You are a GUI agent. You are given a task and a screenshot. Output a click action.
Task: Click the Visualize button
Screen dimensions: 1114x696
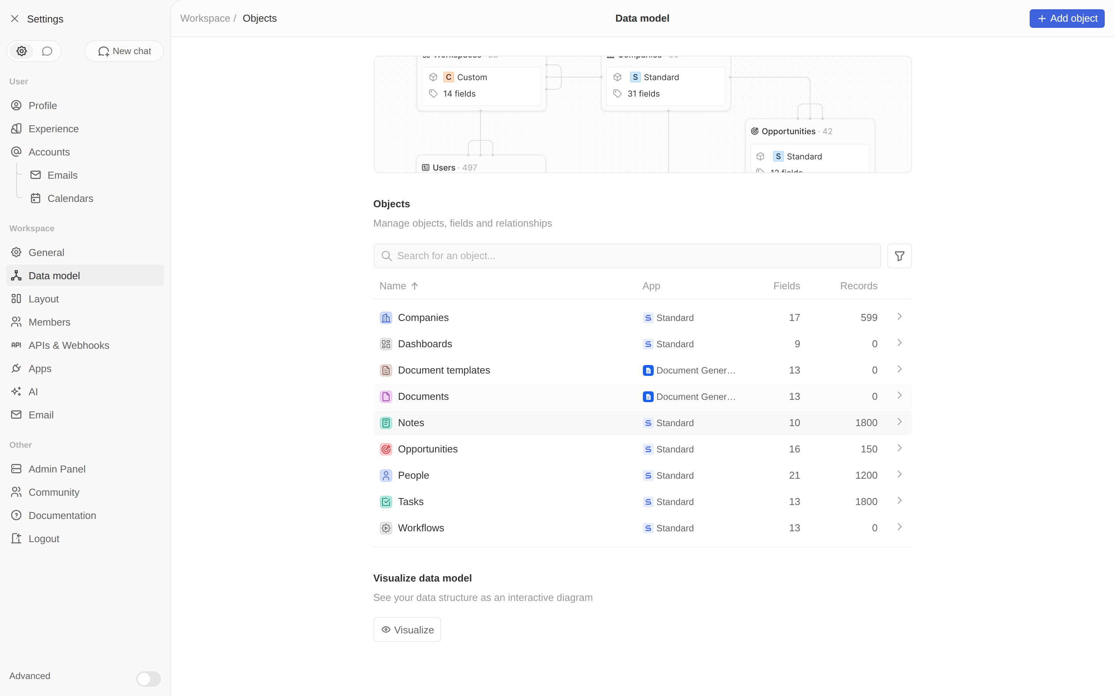[407, 629]
